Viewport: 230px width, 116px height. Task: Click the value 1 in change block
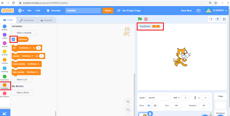point(41,56)
